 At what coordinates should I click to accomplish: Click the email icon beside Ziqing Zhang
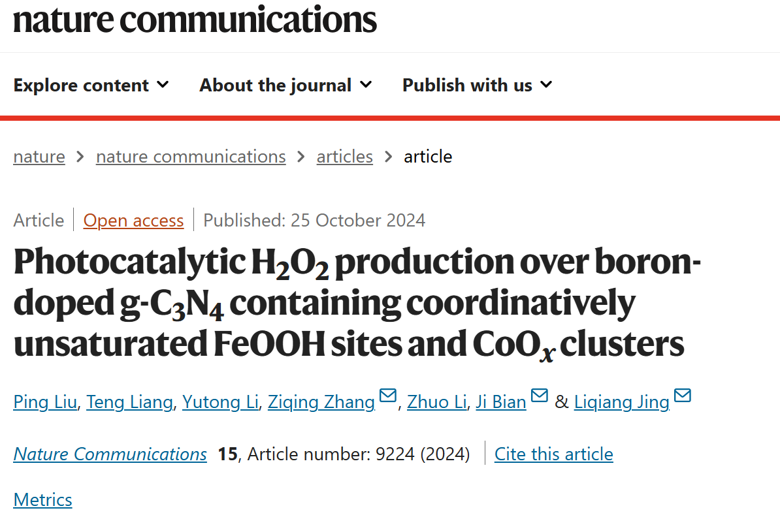388,396
